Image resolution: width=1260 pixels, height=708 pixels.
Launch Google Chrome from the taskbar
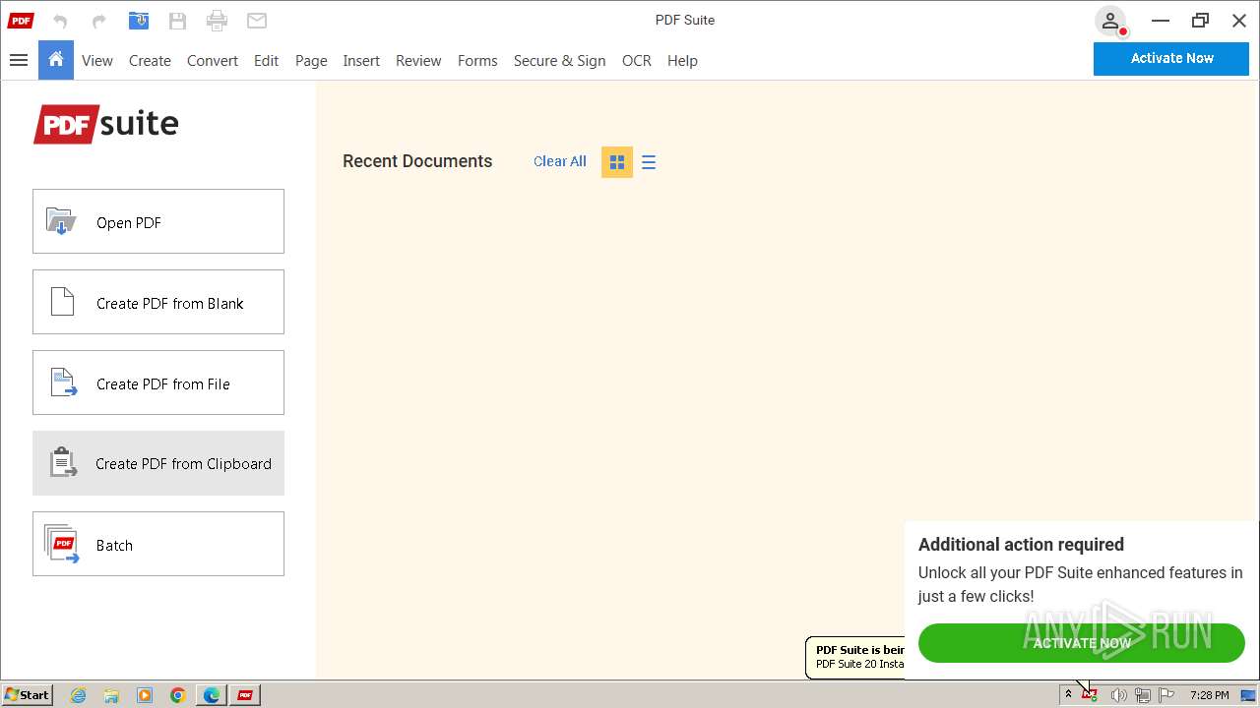point(178,695)
